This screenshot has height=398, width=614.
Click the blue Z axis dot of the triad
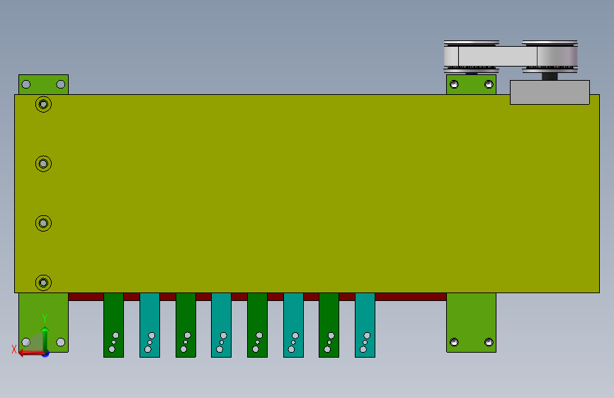46,353
